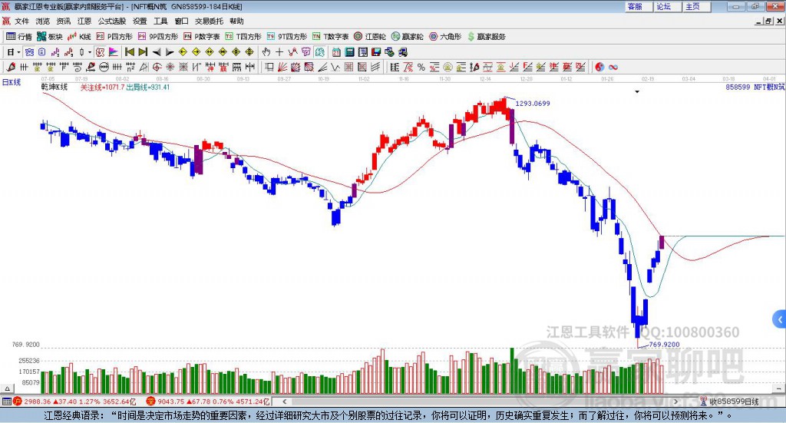Viewport: 786px width, 423px height.
Task: Jump to the last bar icon
Action: click(x=143, y=52)
